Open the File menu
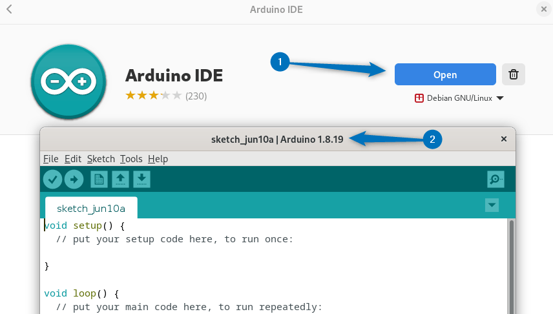Viewport: 553px width, 314px height. pos(51,159)
